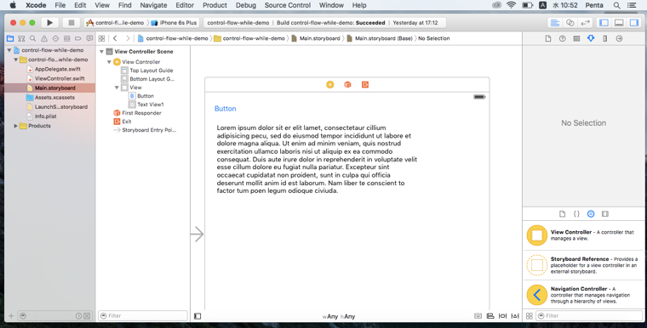Image resolution: width=647 pixels, height=328 pixels.
Task: Click the First Responder cube in canvas
Action: pos(347,84)
